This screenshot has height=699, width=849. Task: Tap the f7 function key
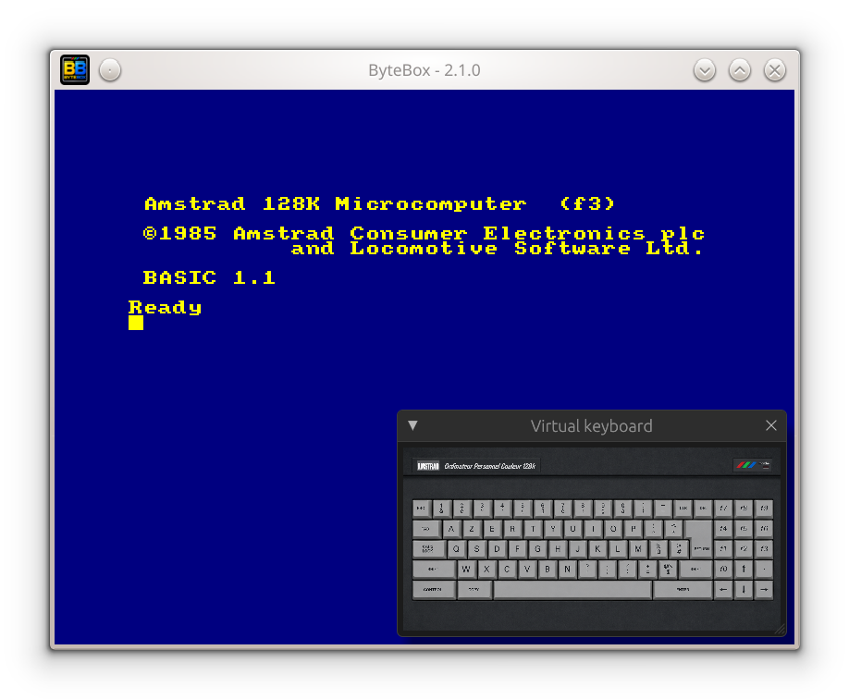tap(723, 509)
